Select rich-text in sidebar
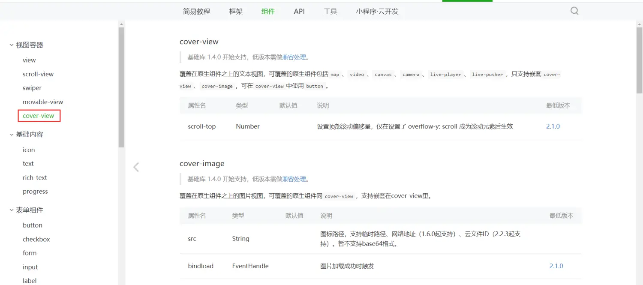The image size is (643, 285). pyautogui.click(x=35, y=178)
